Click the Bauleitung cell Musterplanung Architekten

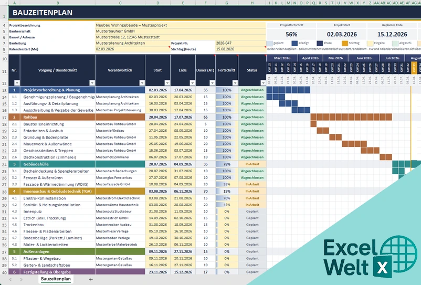(133, 43)
